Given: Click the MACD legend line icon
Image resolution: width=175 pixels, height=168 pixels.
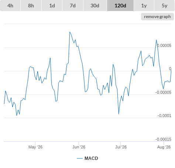Looking at the screenshot, I should [x=80, y=158].
